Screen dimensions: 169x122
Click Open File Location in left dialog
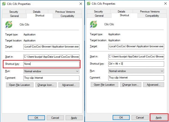point(20,85)
